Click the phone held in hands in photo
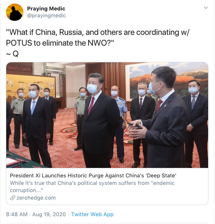This screenshot has height=224, width=215. click(x=134, y=125)
